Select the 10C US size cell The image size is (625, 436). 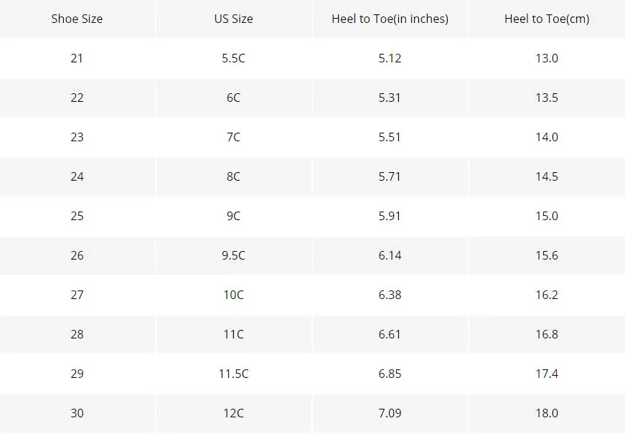[233, 295]
